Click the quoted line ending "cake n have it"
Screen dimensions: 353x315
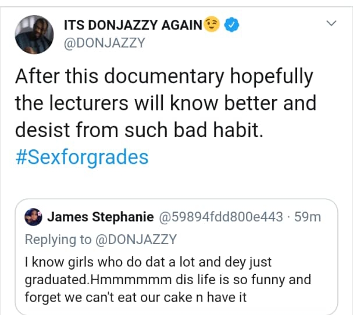point(136,298)
